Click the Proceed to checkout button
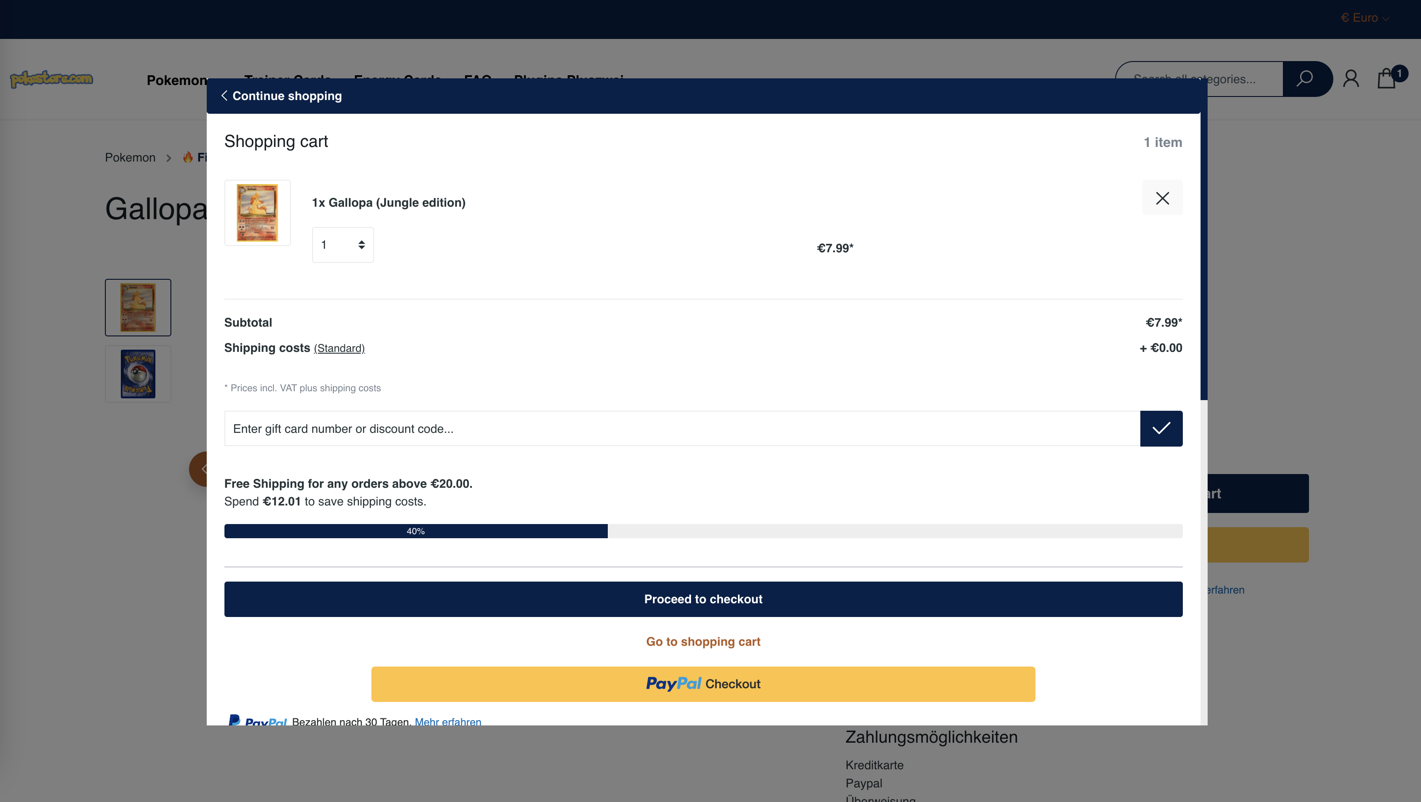 (x=703, y=599)
